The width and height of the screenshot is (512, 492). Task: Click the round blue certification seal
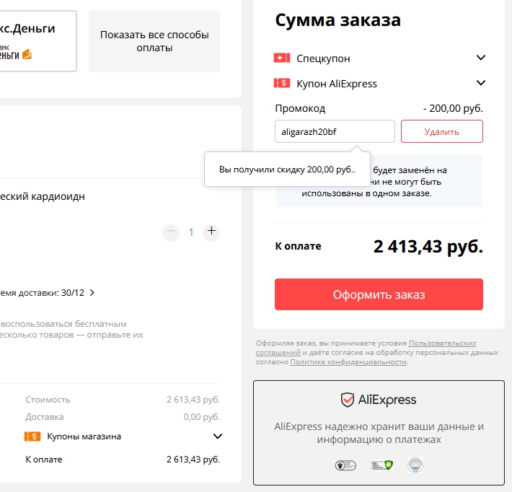click(414, 465)
